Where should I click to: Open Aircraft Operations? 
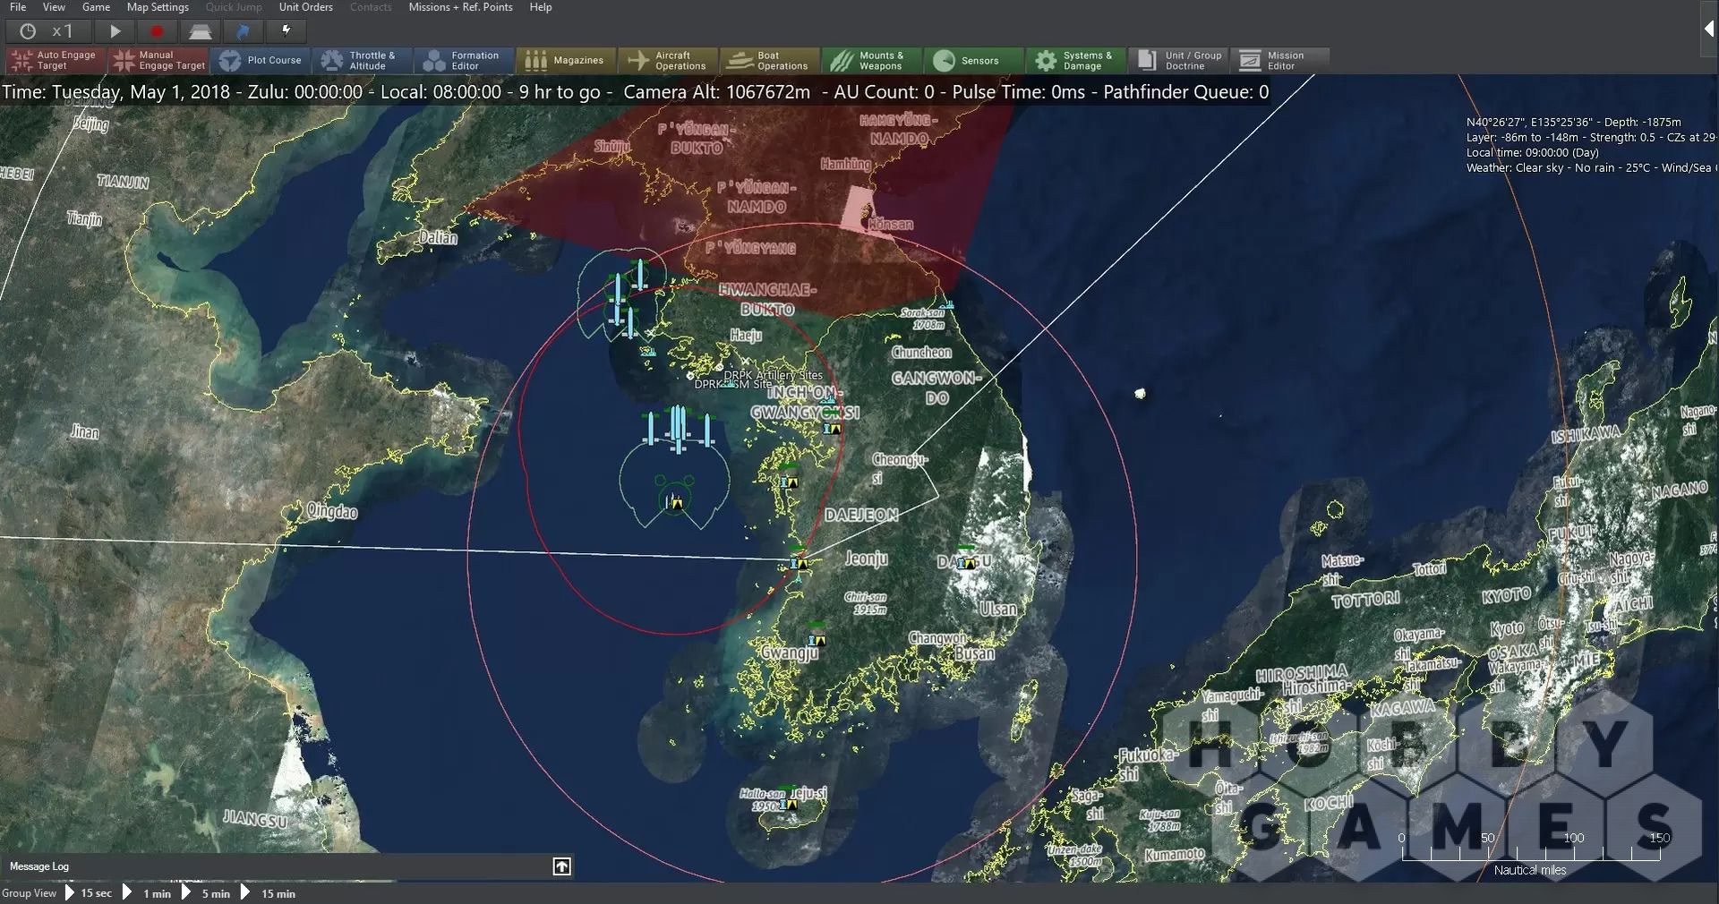click(x=668, y=60)
